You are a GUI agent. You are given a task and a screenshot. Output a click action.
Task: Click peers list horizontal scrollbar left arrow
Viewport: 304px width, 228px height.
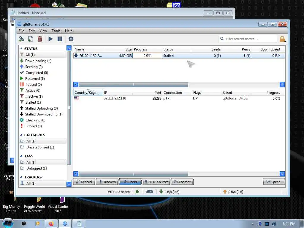tap(76, 174)
